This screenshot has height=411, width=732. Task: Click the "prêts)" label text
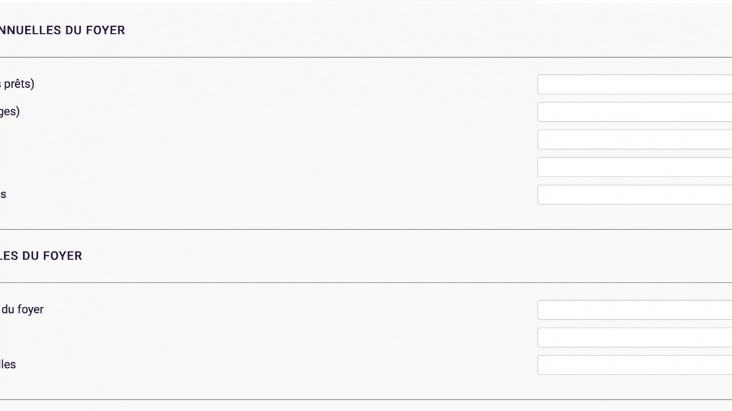17,85
